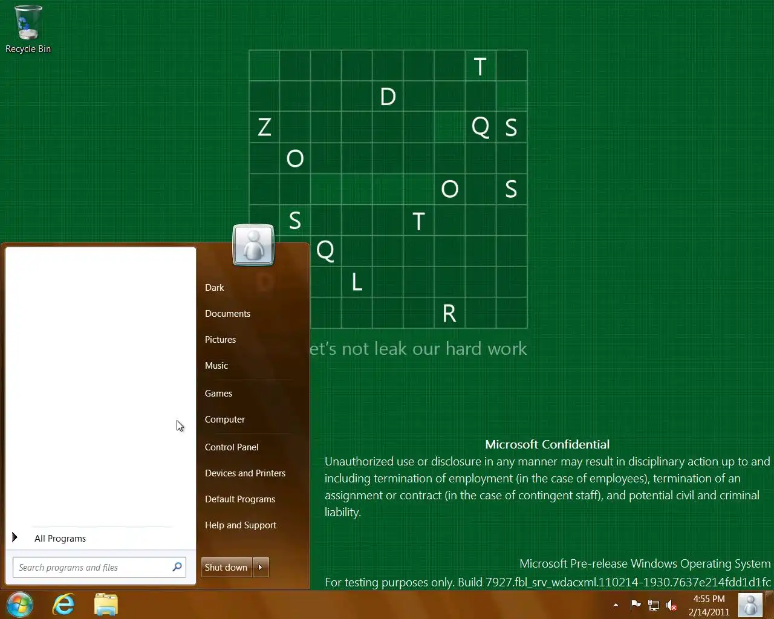Open Devices and Printers
Viewport: 774px width, 619px height.
245,473
